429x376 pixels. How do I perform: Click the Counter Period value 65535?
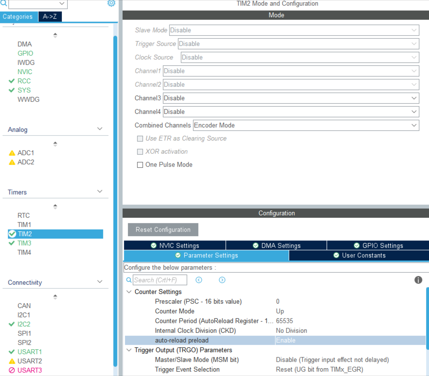click(x=284, y=321)
